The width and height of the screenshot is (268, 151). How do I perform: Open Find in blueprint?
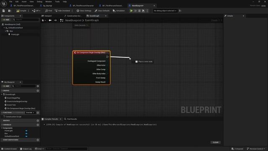pyautogui.click(x=49, y=11)
